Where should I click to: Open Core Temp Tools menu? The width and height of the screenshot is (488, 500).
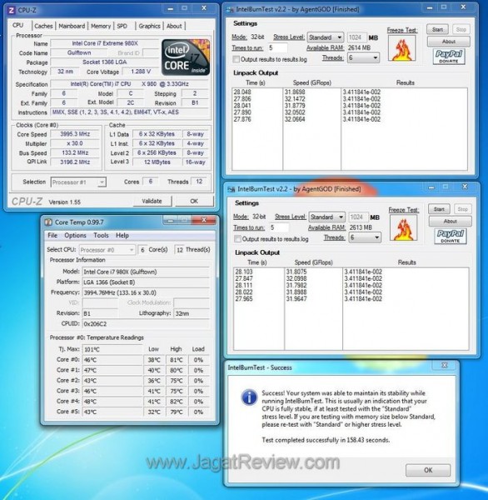[101, 235]
